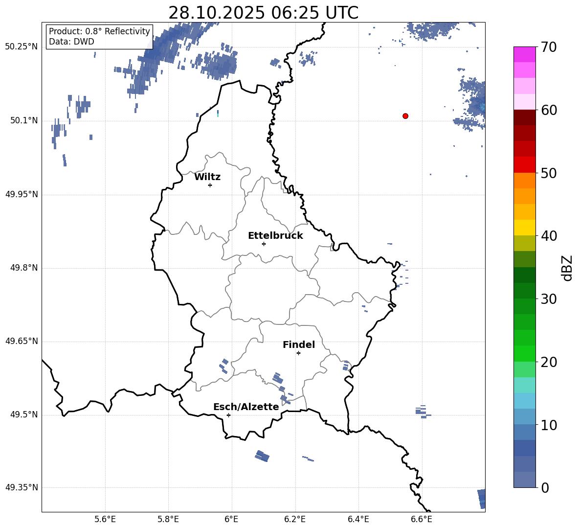Screen dimensions: 579x529
Task: Click the 49.65°N latitude label
Action: tap(22, 341)
